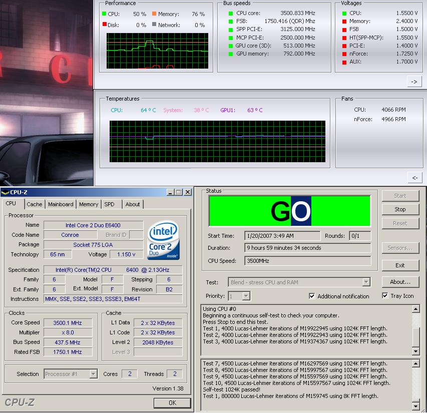
Task: Click red HT(SPP-MCP) voltage indicator
Action: (x=344, y=38)
